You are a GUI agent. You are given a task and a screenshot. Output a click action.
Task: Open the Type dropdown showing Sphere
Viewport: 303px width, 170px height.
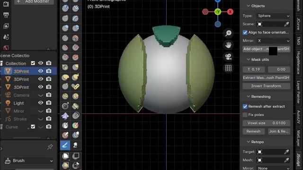[273, 16]
